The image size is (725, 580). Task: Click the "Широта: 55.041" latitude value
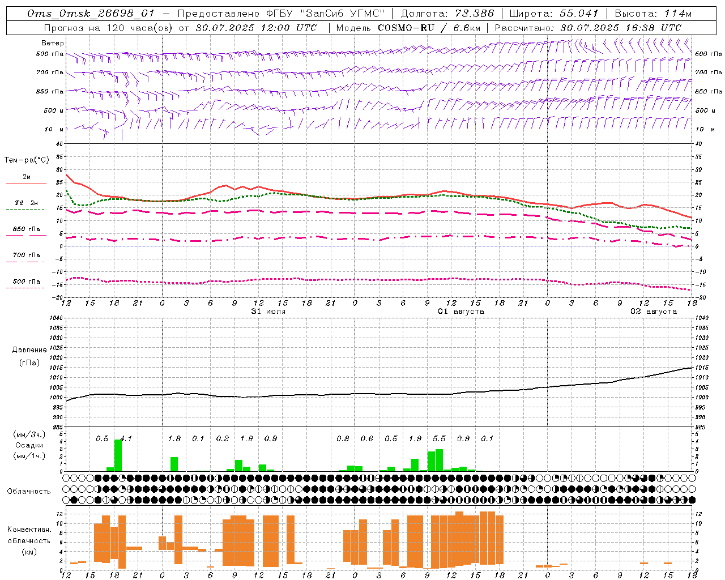(554, 14)
